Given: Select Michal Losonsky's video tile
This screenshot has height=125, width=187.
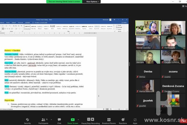Looking at the screenshot, I should point(148,42).
